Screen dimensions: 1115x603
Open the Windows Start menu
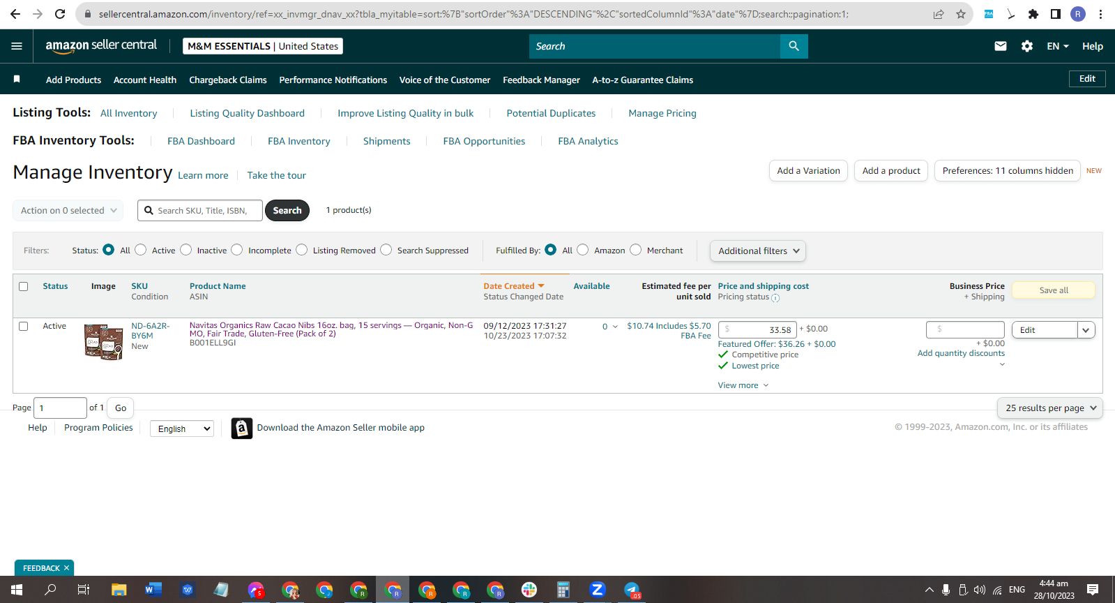click(x=17, y=590)
